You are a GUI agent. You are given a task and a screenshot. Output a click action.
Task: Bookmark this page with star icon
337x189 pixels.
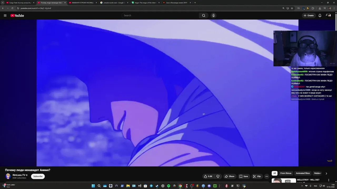tap(292, 8)
